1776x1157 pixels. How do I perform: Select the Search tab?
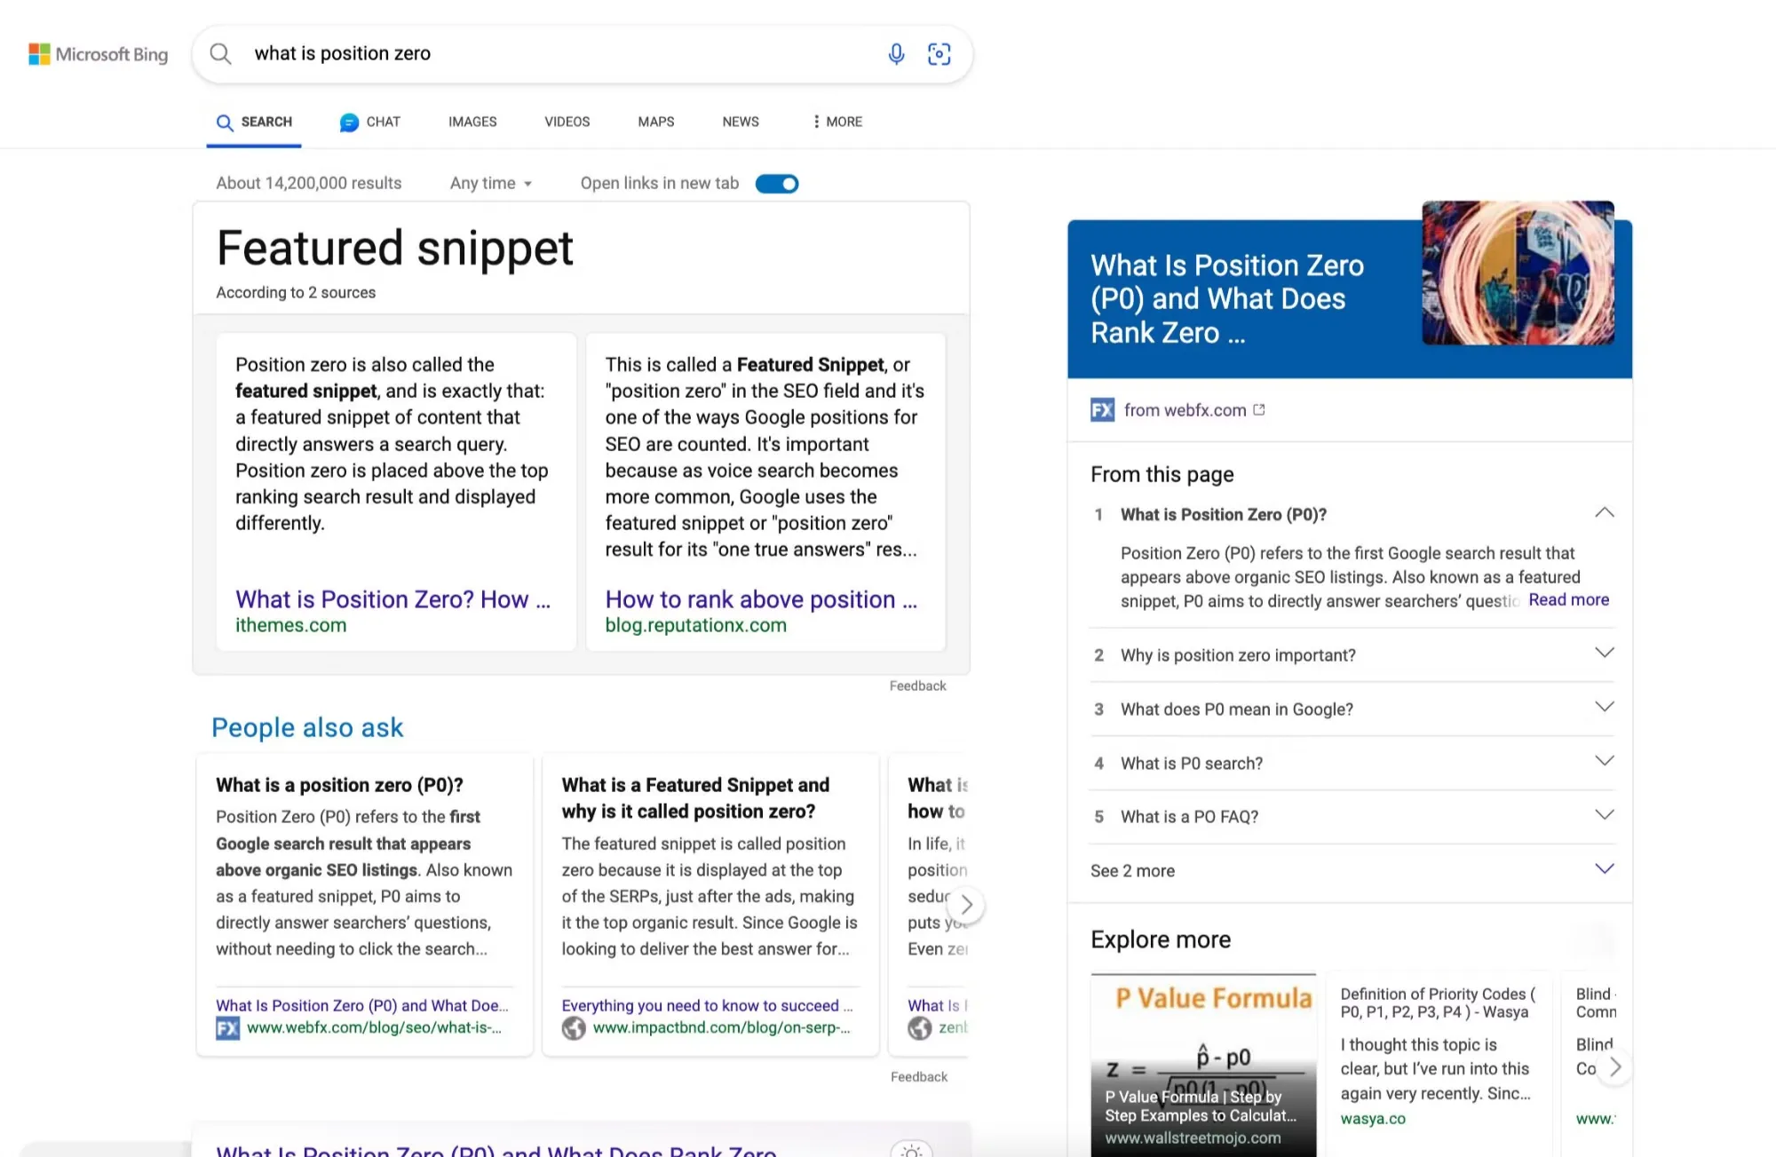pyautogui.click(x=254, y=122)
